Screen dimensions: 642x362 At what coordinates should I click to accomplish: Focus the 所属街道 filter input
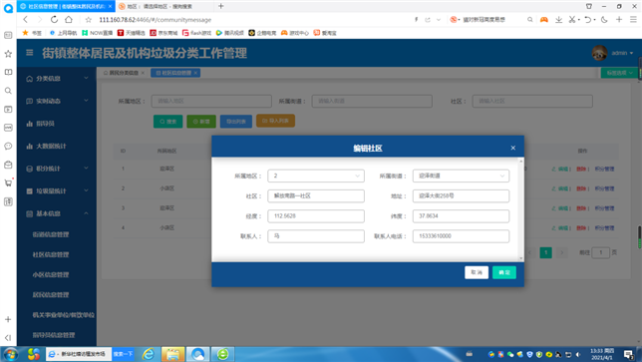pyautogui.click(x=372, y=101)
